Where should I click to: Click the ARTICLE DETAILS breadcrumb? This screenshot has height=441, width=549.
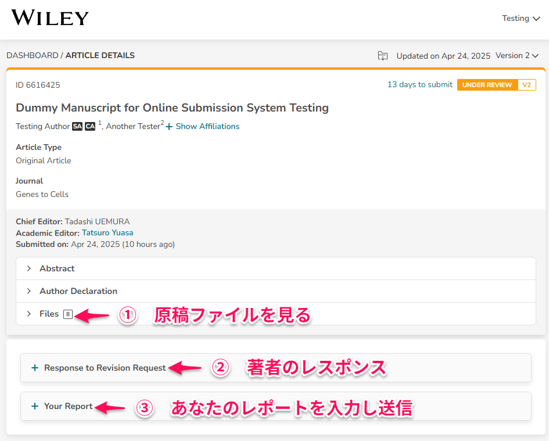pyautogui.click(x=100, y=55)
